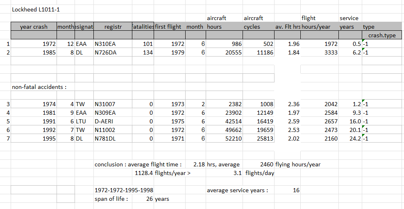Click registration cell N11002
Screen dimensions: 404x209
pos(113,130)
